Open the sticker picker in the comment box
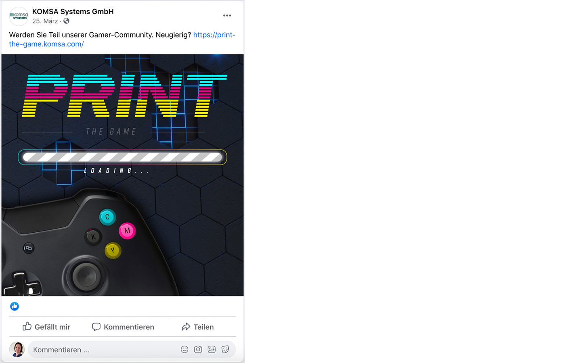Viewport: 565px width, 363px height. tap(225, 349)
